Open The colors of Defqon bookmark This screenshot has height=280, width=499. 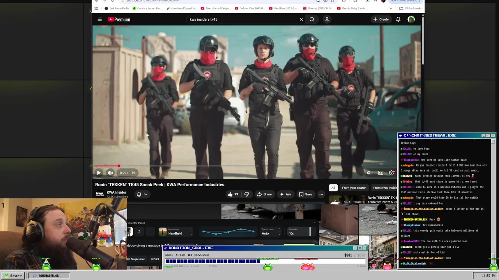coord(215,8)
